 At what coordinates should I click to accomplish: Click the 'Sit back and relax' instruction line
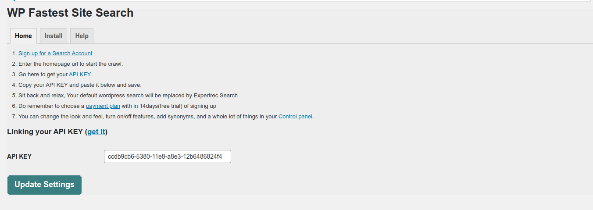click(x=128, y=96)
